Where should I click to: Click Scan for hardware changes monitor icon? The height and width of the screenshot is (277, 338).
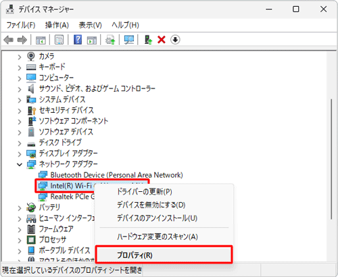click(129, 40)
